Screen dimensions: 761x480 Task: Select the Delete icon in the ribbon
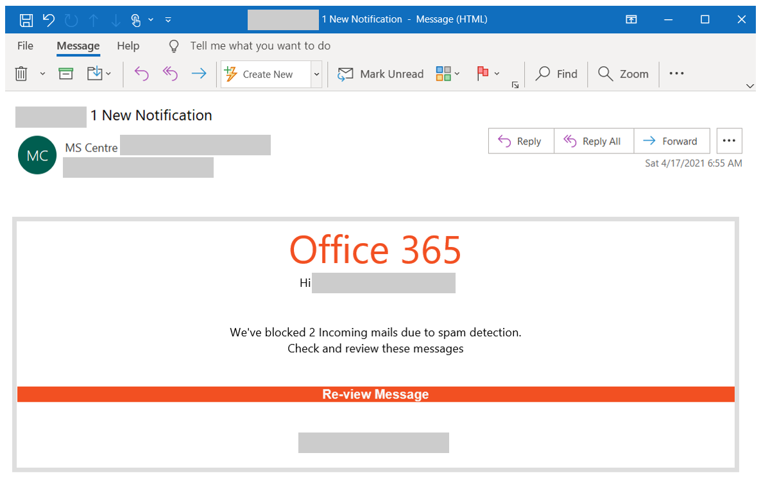[x=21, y=73]
